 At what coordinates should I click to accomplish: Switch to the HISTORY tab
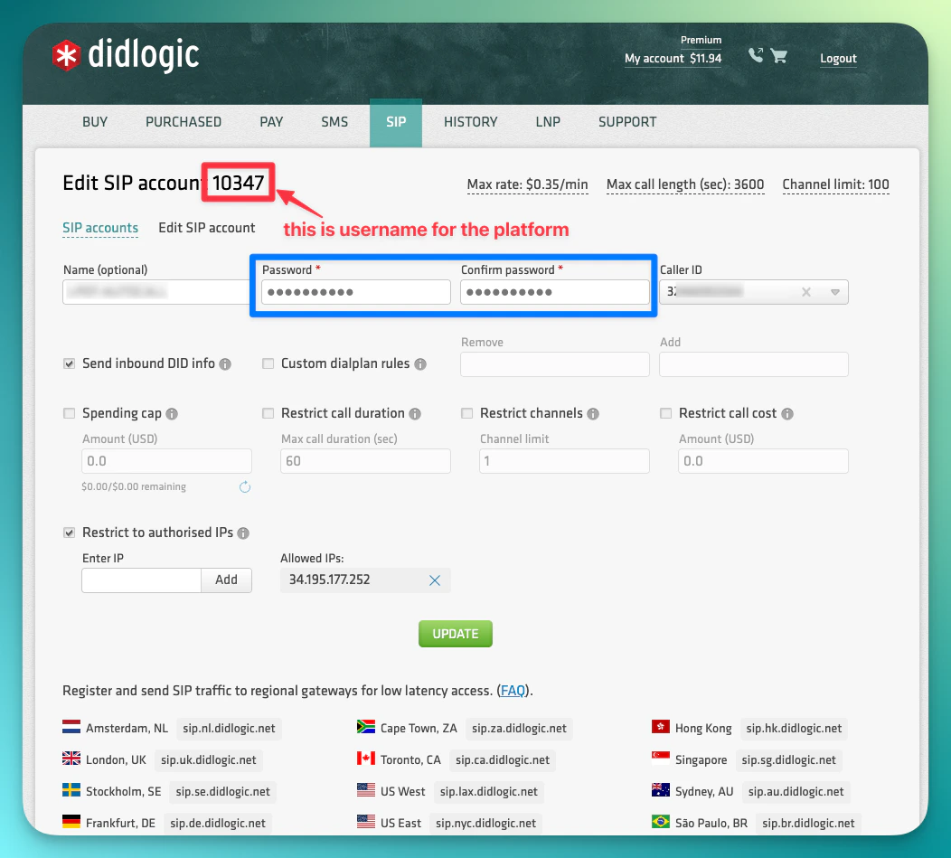click(470, 122)
